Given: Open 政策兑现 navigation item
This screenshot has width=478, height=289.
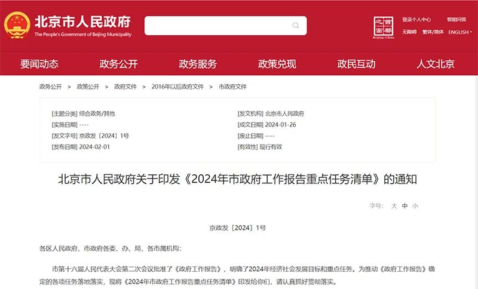Looking at the screenshot, I should [277, 64].
